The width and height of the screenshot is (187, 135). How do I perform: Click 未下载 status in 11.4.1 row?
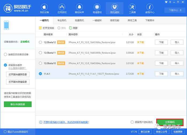141,74
